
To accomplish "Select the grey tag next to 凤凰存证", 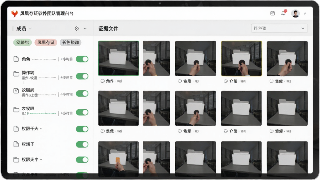I will 70,42.
